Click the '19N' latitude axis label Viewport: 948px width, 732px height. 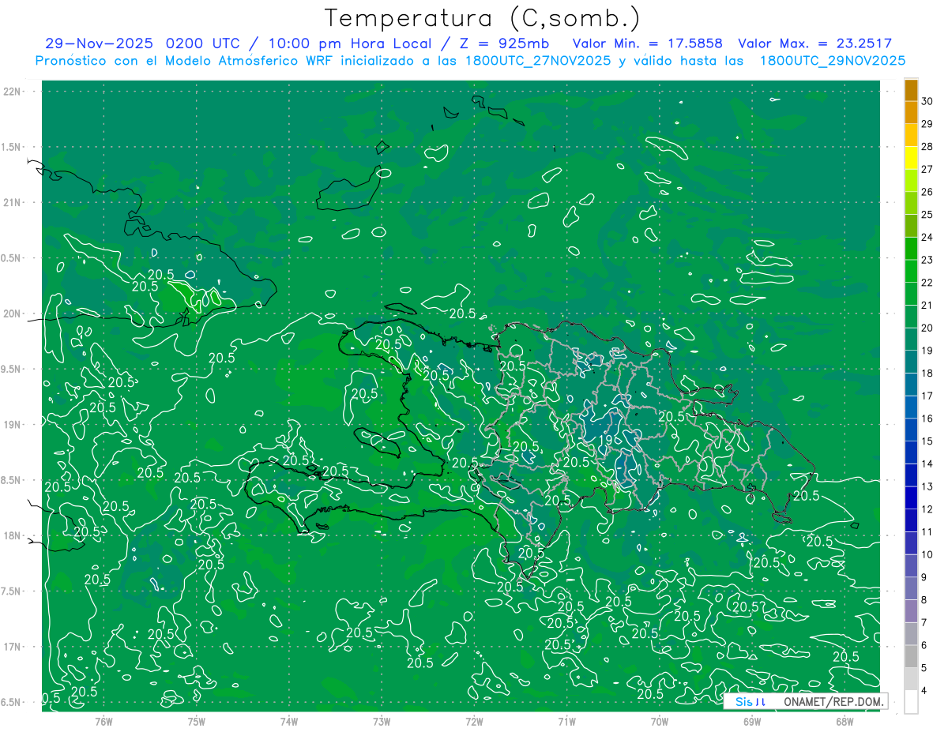pos(12,424)
